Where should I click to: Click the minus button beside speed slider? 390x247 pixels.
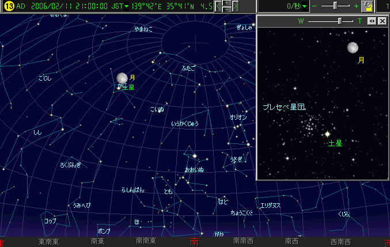[314, 6]
